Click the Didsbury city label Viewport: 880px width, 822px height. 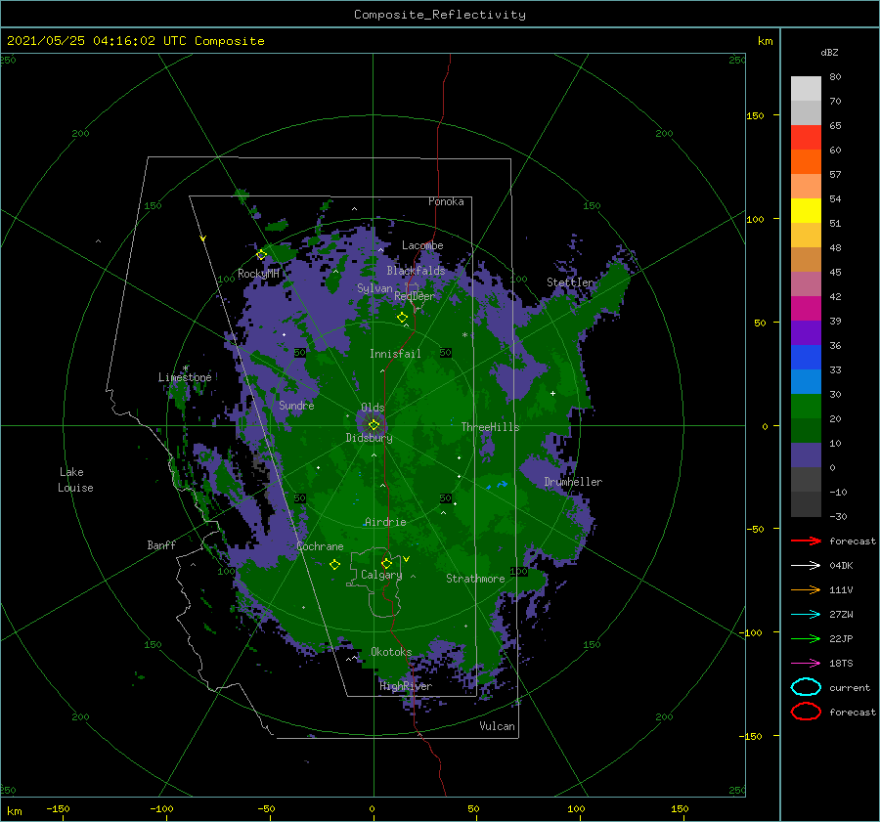click(369, 438)
